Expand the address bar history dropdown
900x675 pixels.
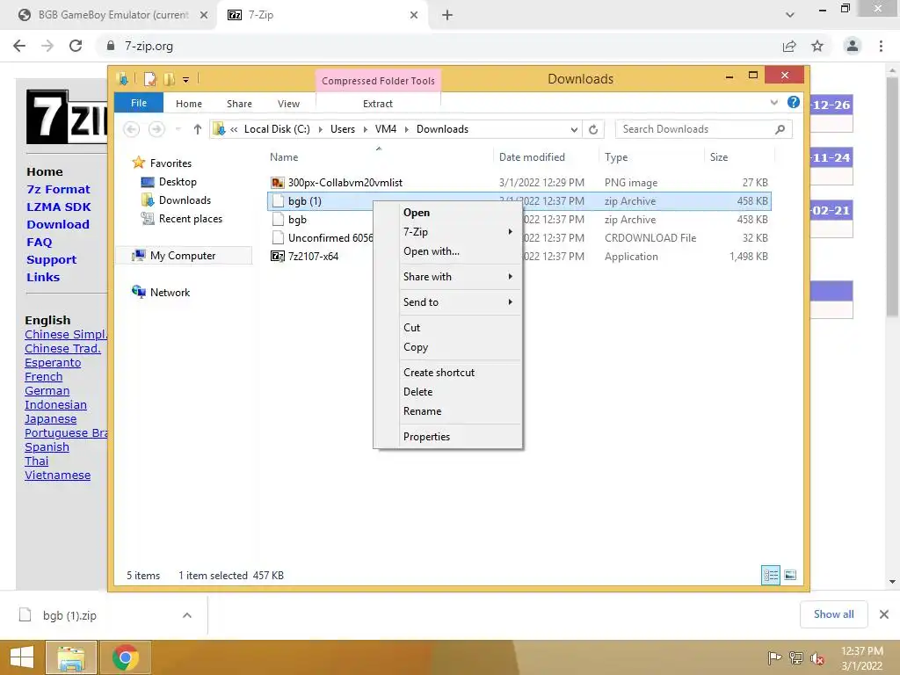573,130
